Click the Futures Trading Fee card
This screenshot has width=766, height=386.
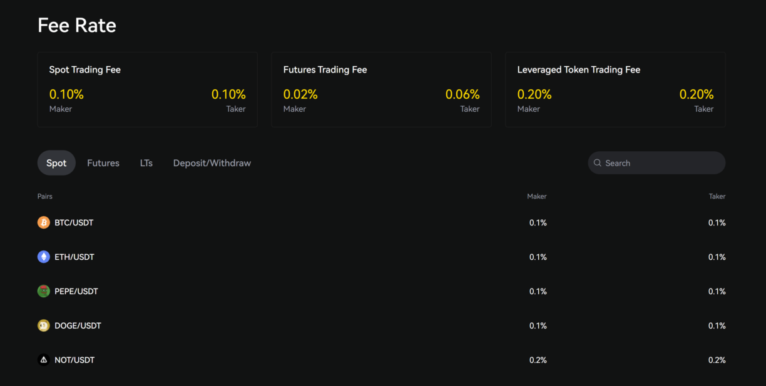pyautogui.click(x=381, y=89)
